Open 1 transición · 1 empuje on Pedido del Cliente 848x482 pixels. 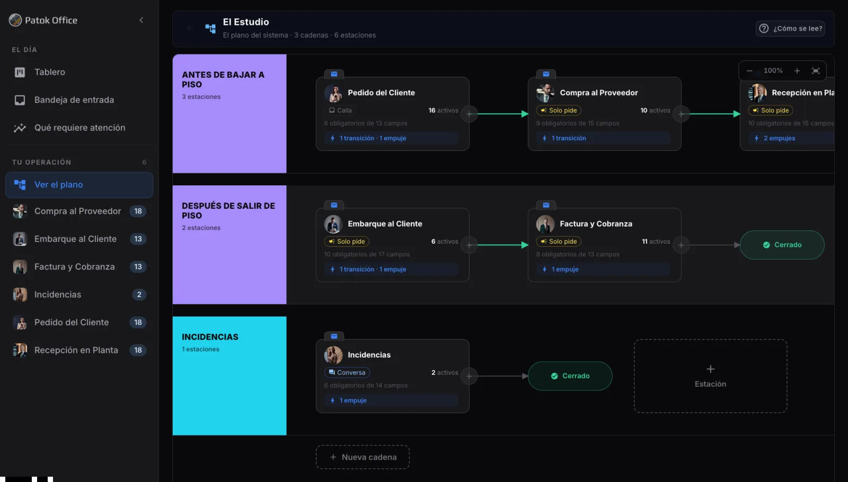[x=391, y=138]
